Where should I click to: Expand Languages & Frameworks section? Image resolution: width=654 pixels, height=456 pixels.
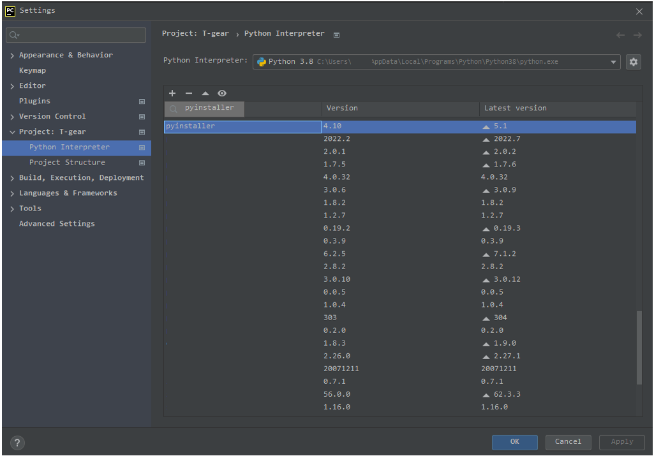(12, 193)
